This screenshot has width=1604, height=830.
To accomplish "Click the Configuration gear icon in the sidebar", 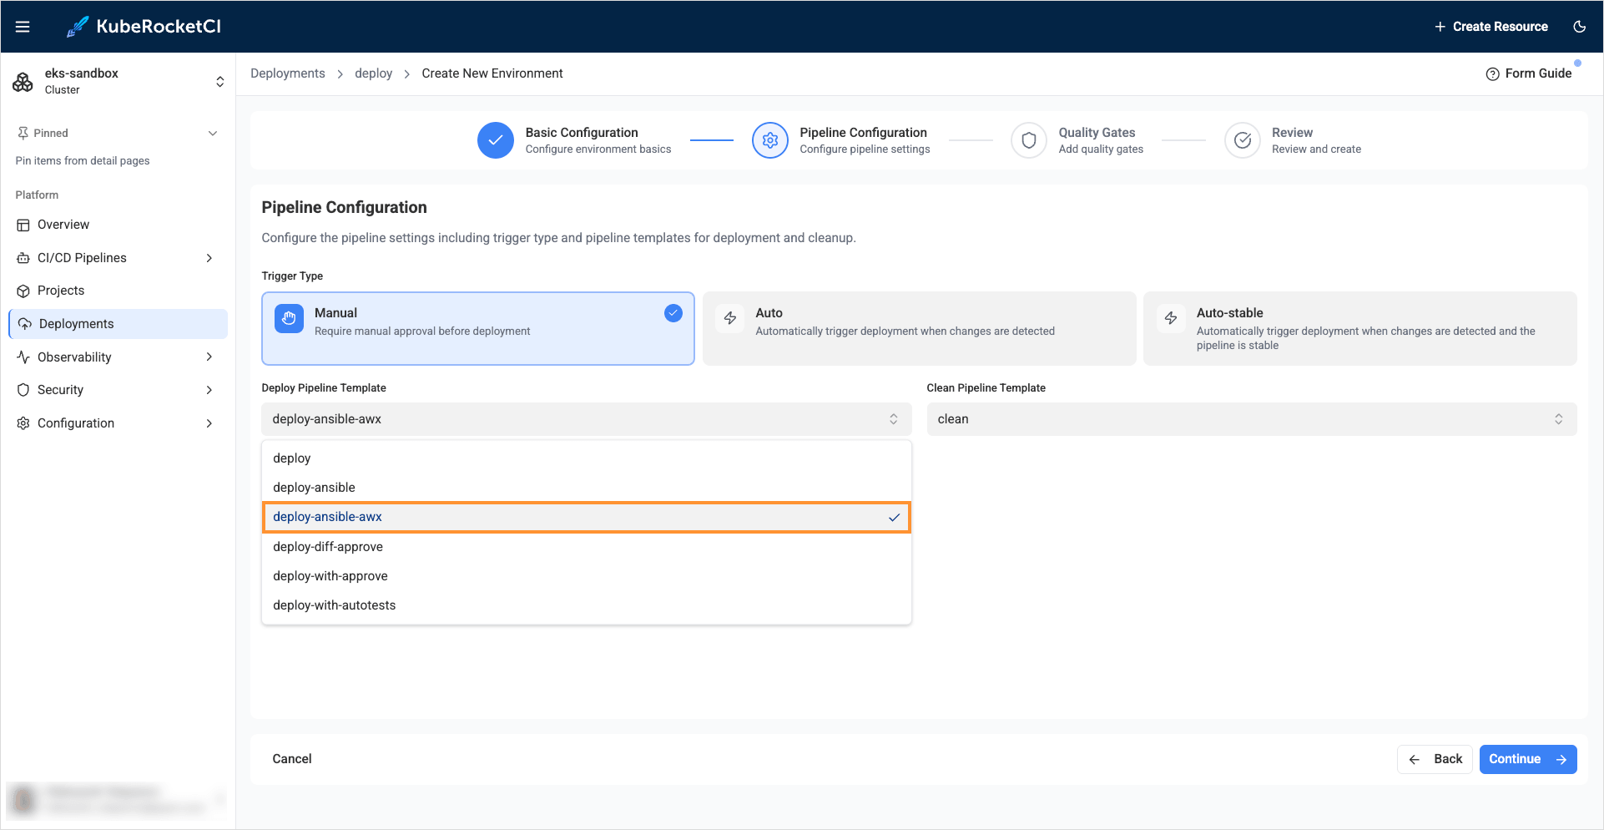I will 23,423.
